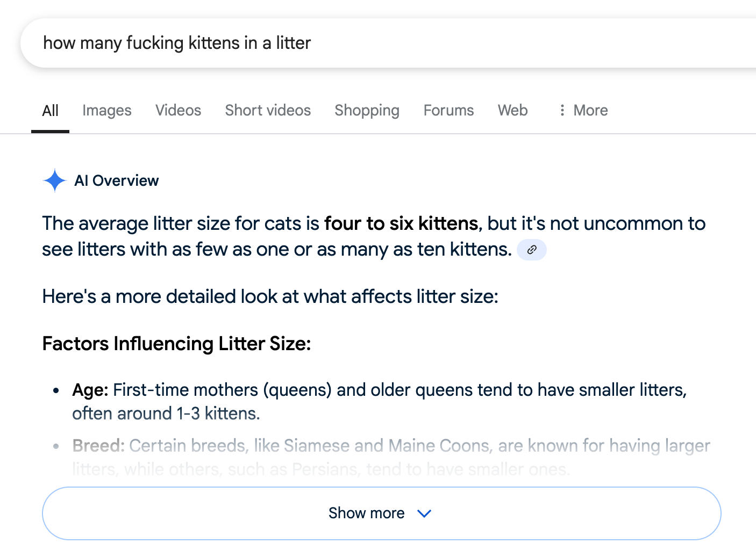The image size is (756, 551).
Task: Open the Videos tab
Action: coord(178,111)
